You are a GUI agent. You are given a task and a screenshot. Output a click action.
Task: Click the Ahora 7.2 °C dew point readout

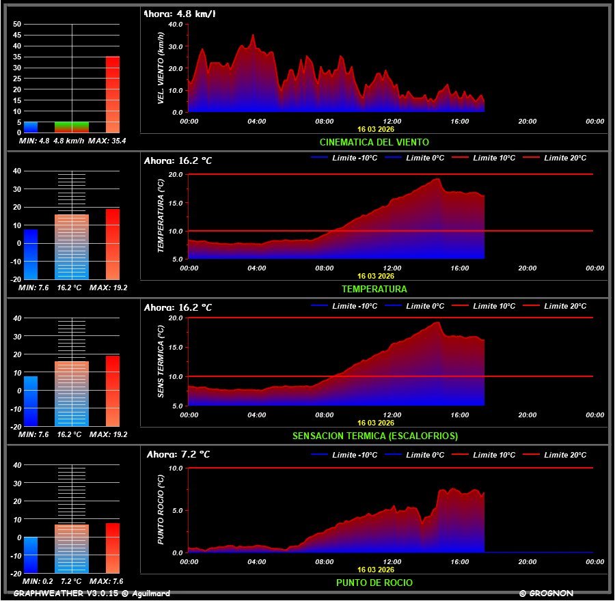coord(178,454)
